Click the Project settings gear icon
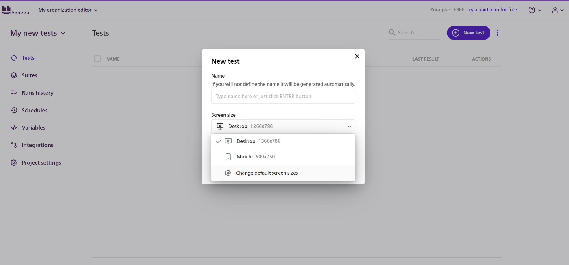This screenshot has height=265, width=569. [14, 163]
